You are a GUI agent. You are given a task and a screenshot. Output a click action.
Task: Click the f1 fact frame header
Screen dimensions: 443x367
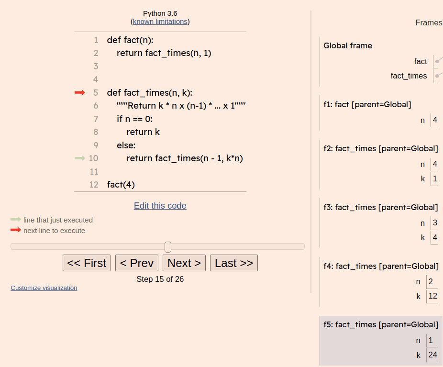click(367, 104)
